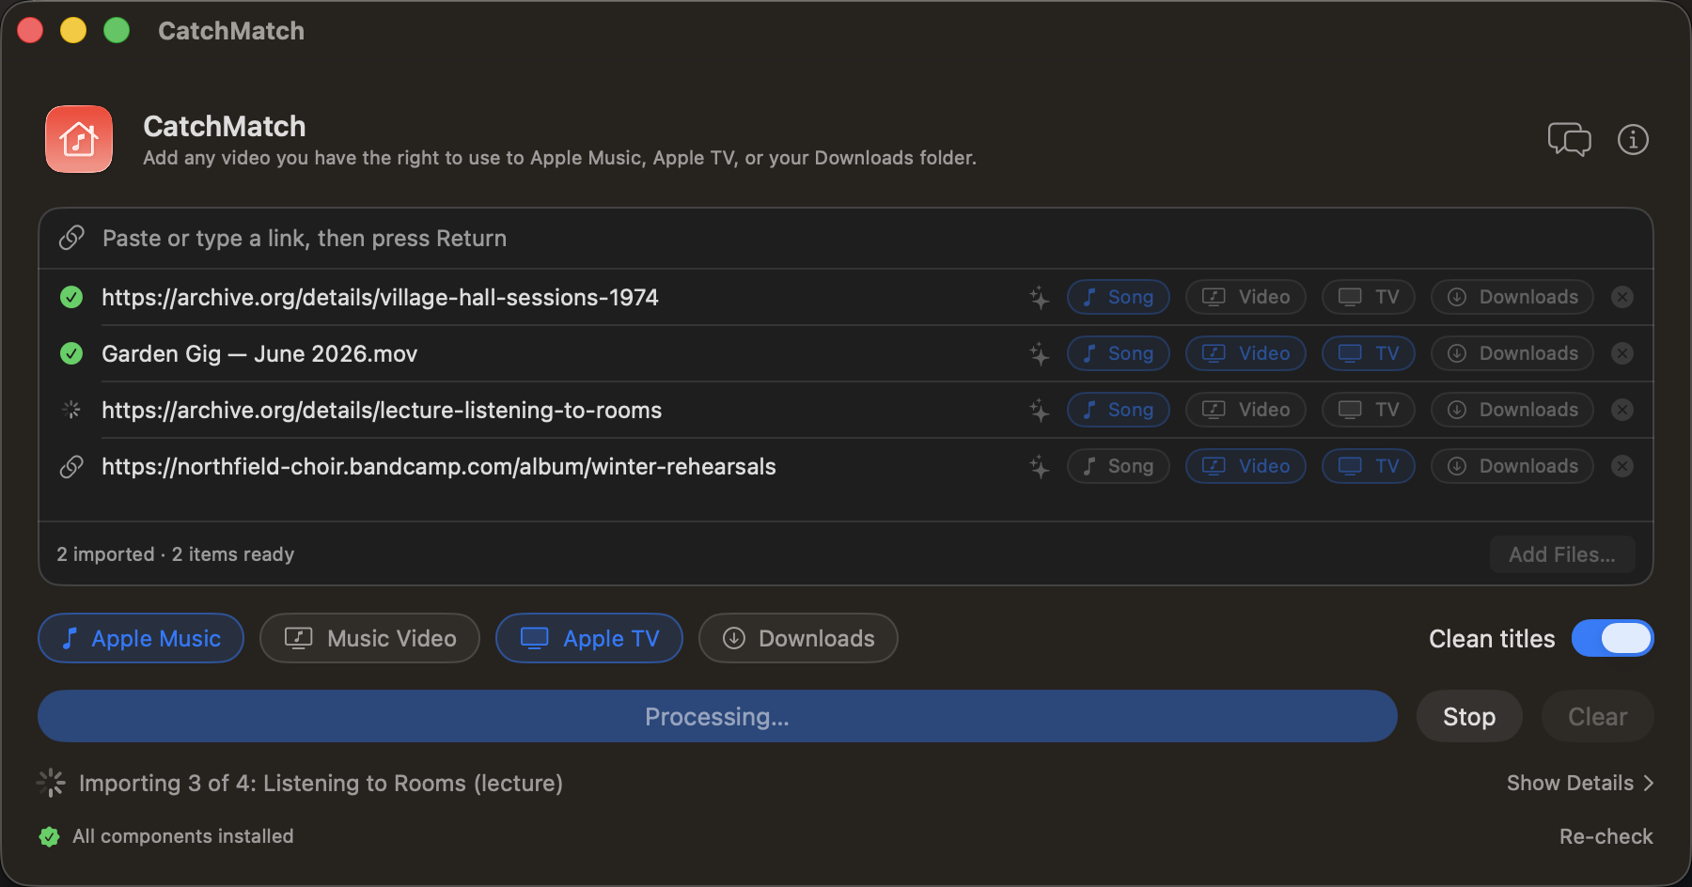Select the Apple TV destination
This screenshot has width=1692, height=887.
tap(589, 638)
